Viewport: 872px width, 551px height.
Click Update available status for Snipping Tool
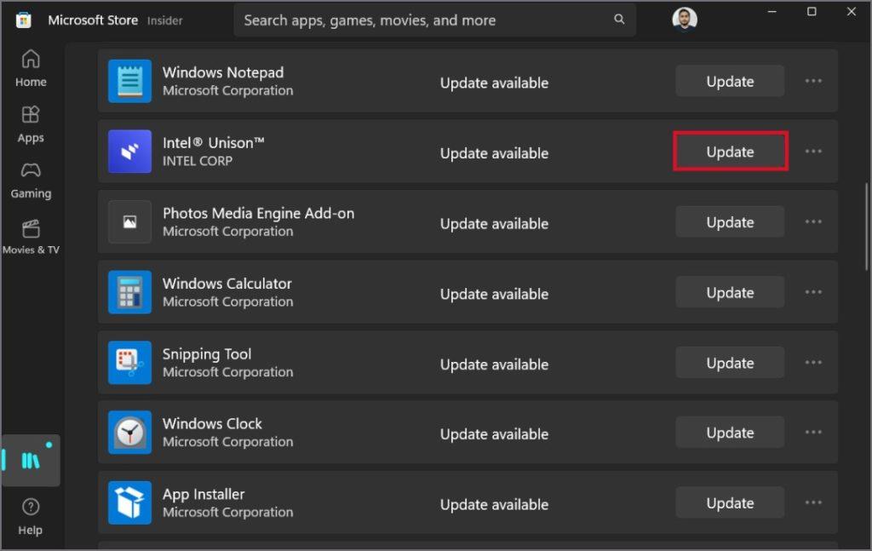click(494, 364)
